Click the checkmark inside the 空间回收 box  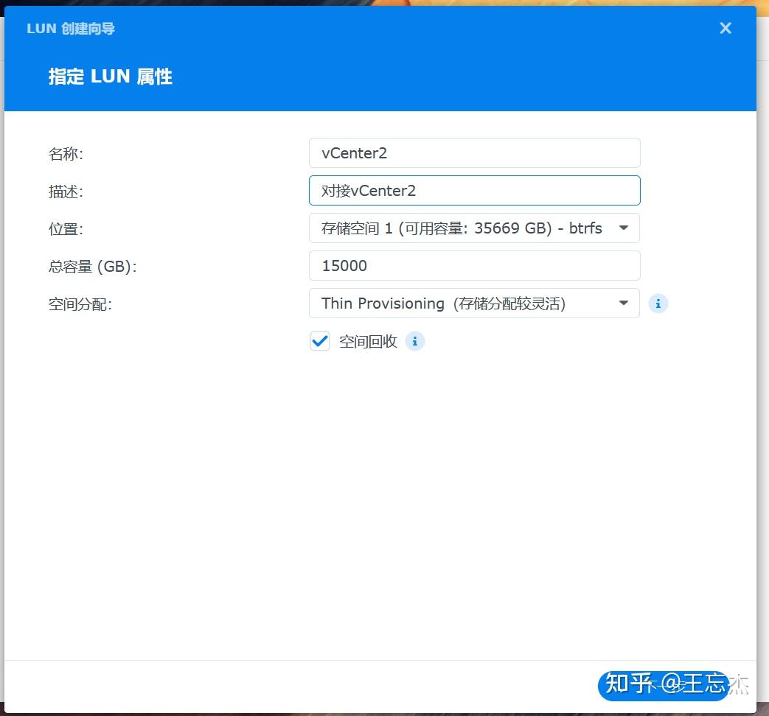point(319,340)
